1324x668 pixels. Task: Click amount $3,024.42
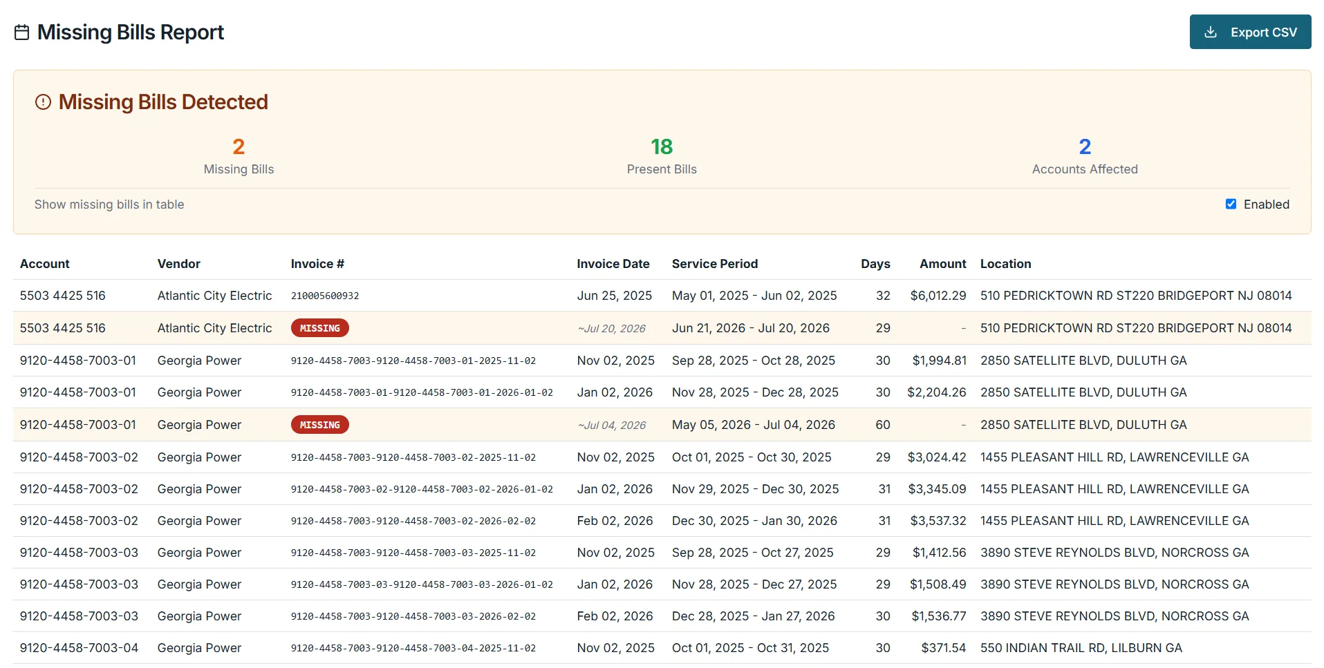click(937, 457)
